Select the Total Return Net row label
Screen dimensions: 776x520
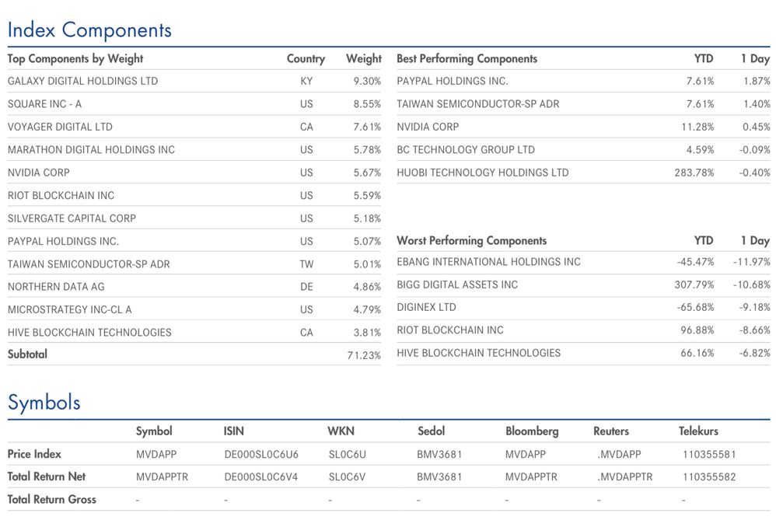click(47, 476)
